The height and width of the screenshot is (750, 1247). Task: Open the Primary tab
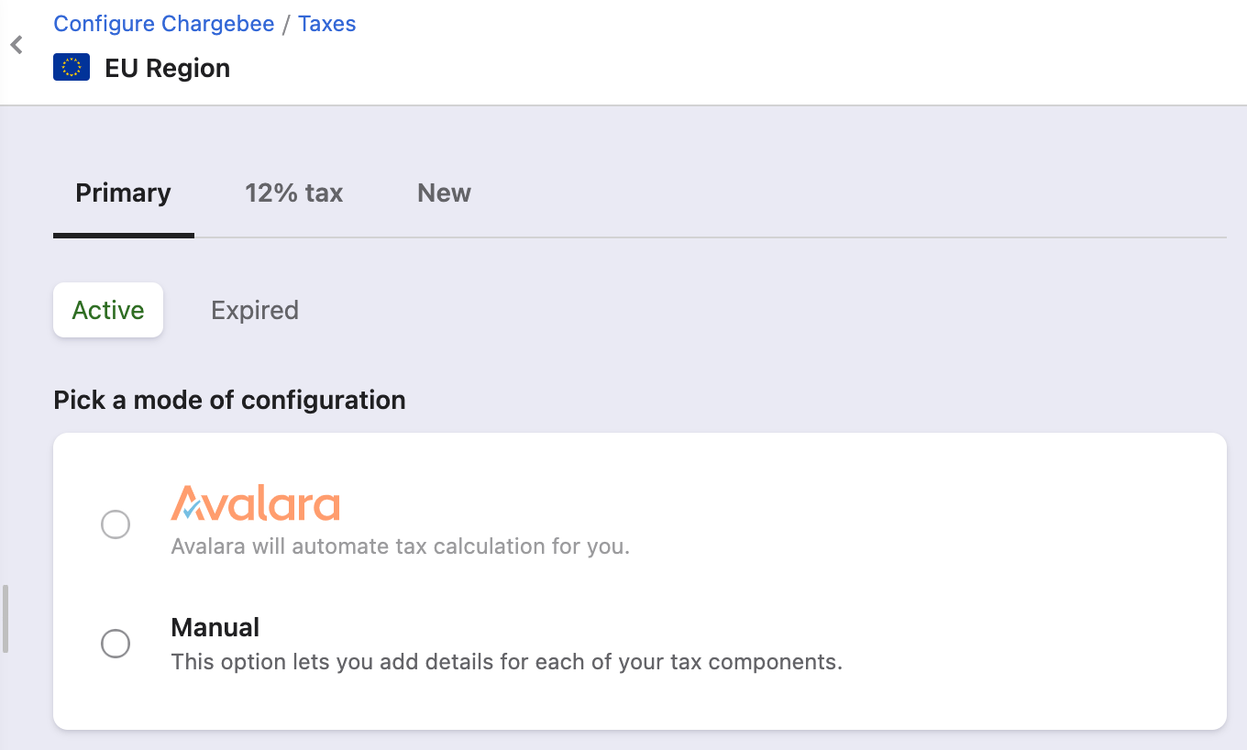coord(124,193)
